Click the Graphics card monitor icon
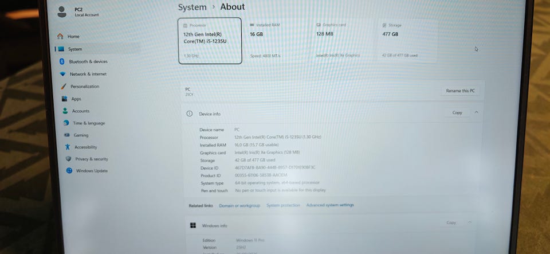 click(x=319, y=25)
